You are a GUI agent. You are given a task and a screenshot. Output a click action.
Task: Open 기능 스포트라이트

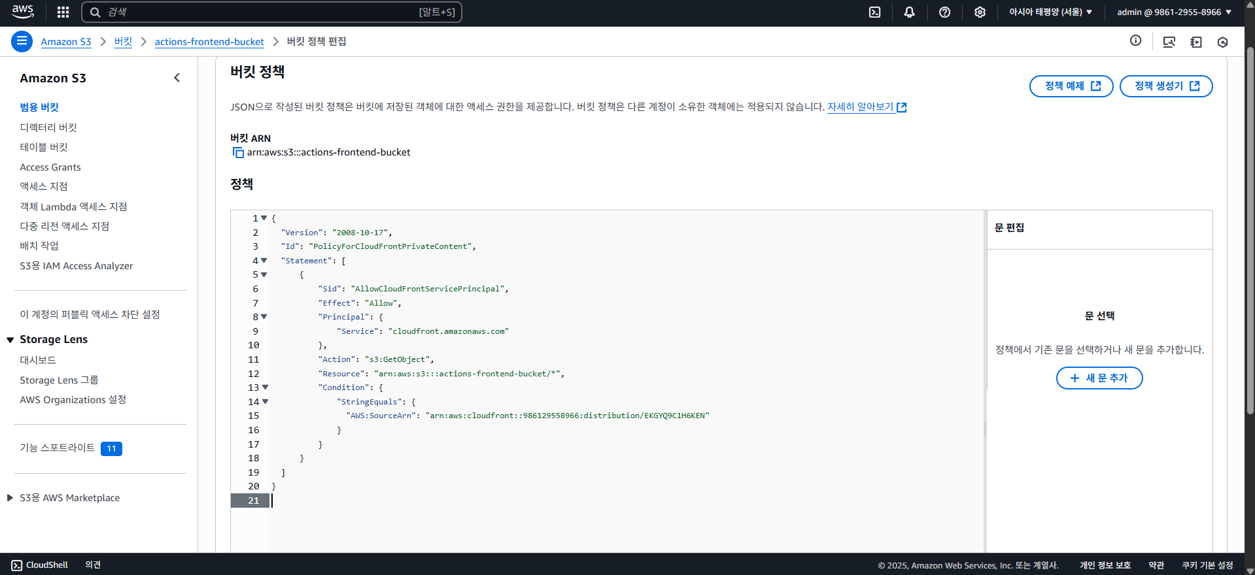[57, 448]
